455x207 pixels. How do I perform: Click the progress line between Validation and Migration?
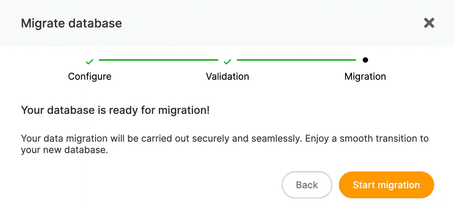point(296,60)
